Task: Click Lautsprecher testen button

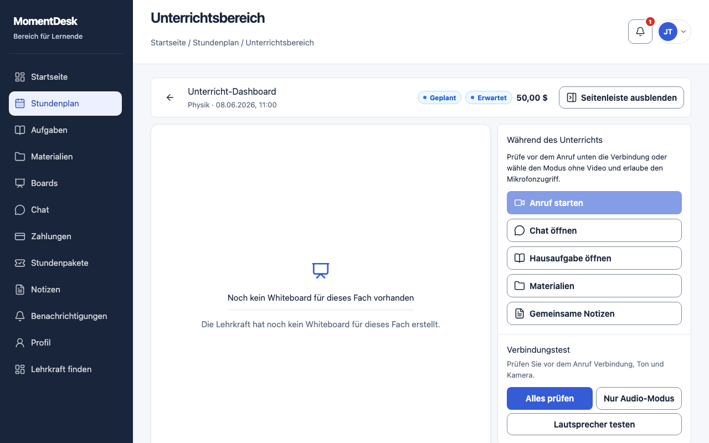Action: click(594, 424)
